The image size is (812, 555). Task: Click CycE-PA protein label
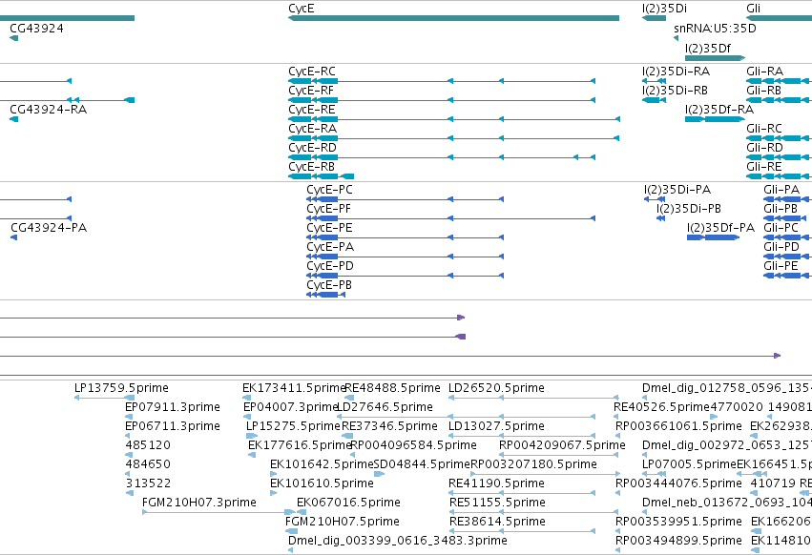click(330, 247)
